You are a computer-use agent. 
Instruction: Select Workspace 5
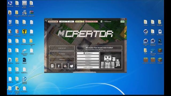point(88,65)
